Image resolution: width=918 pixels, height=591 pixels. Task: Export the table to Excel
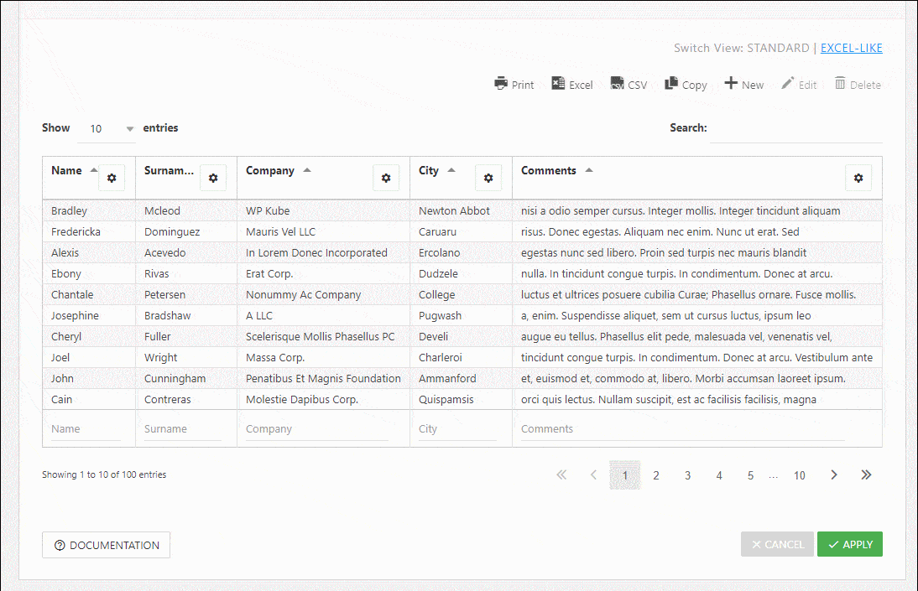[x=572, y=85]
